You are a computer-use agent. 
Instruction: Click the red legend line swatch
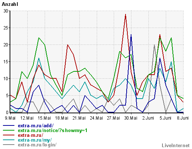[8, 135]
